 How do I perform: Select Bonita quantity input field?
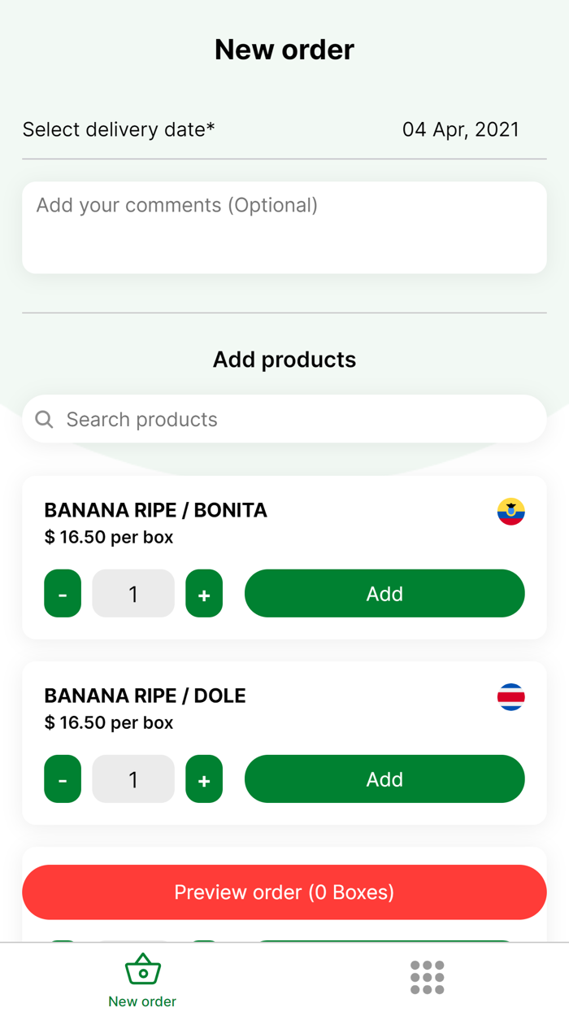[133, 594]
